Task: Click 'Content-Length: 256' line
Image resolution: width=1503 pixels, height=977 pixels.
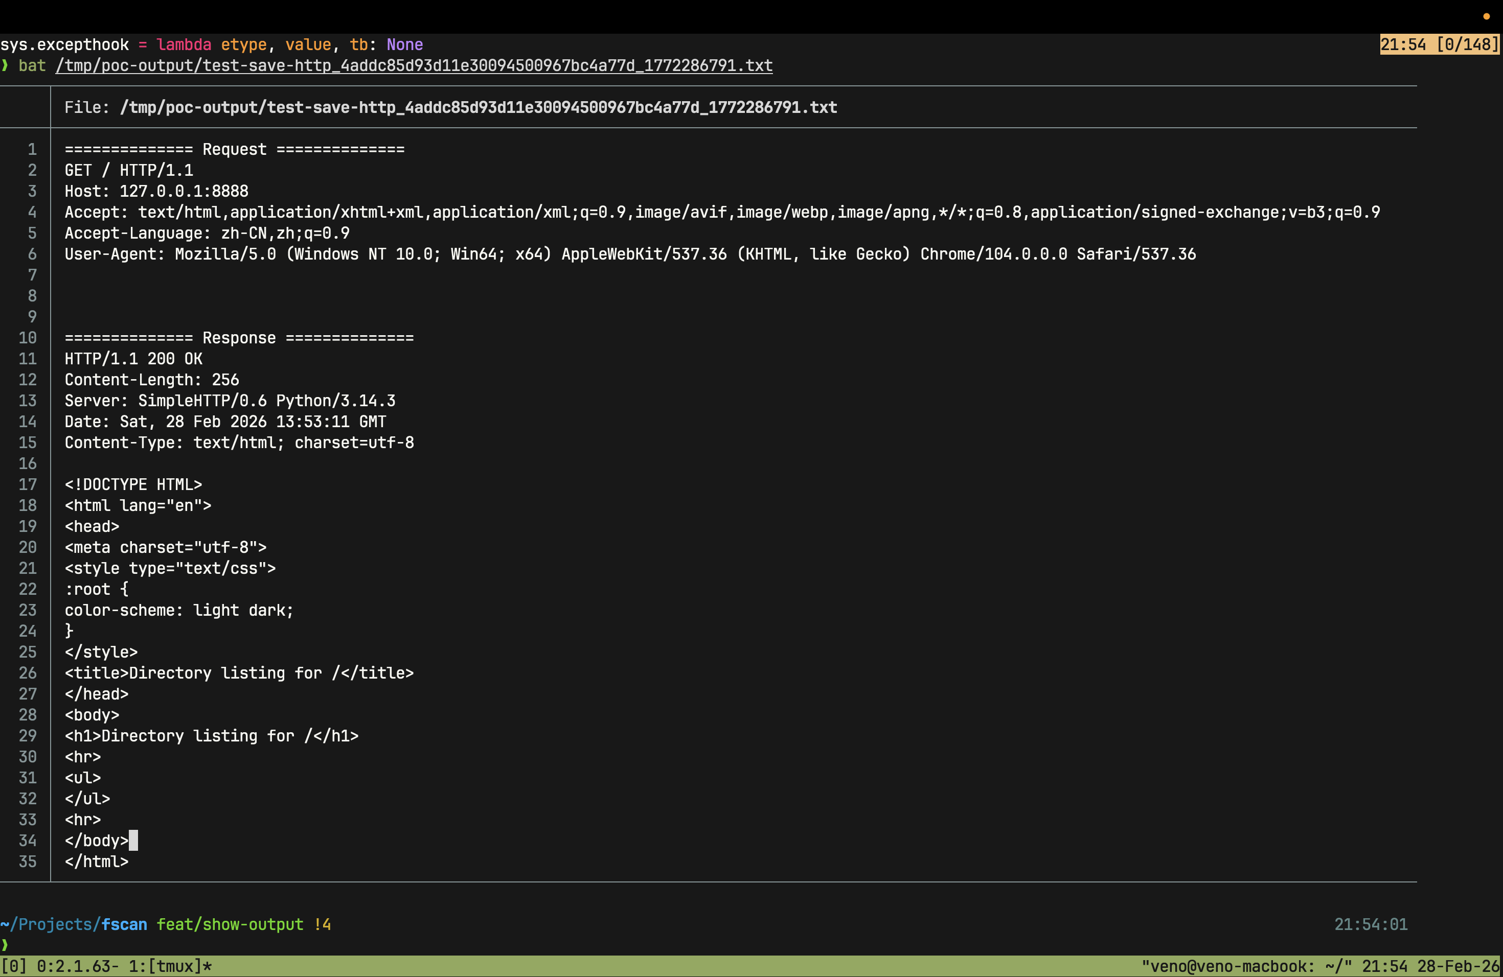Action: 151,380
